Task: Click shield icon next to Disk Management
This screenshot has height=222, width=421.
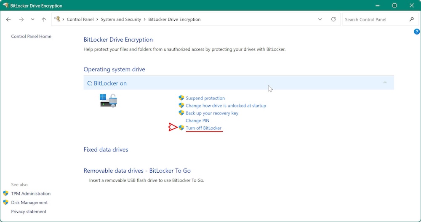Action: click(5, 202)
